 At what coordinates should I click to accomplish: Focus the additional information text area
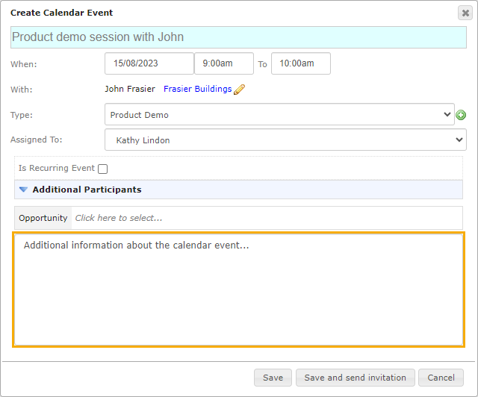(239, 290)
